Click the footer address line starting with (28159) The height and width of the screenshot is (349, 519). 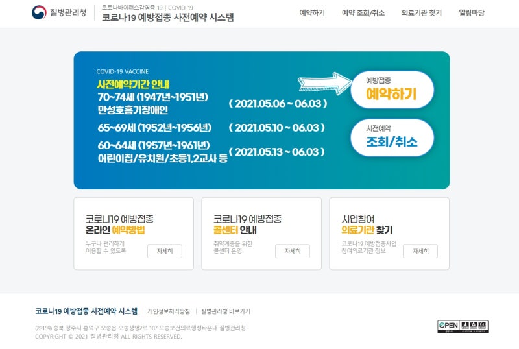coord(140,328)
